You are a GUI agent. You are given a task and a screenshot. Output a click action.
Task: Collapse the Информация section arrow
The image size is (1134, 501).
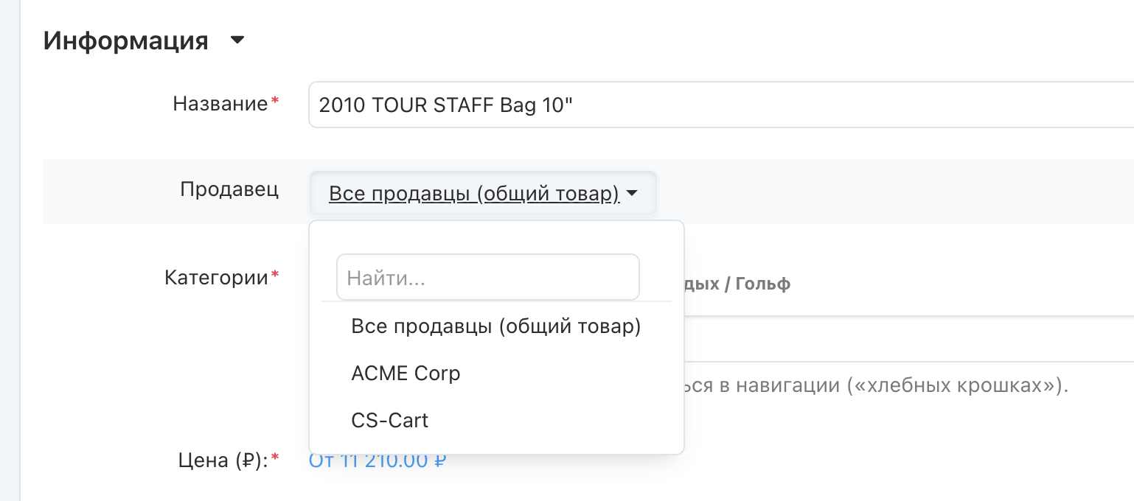[237, 41]
